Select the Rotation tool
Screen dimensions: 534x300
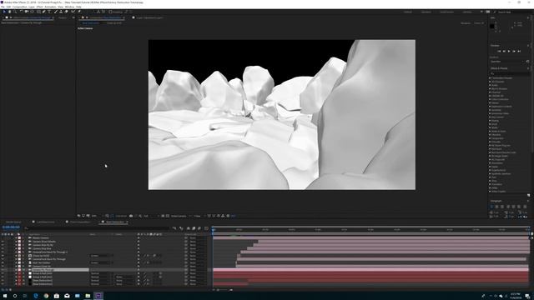click(x=21, y=12)
